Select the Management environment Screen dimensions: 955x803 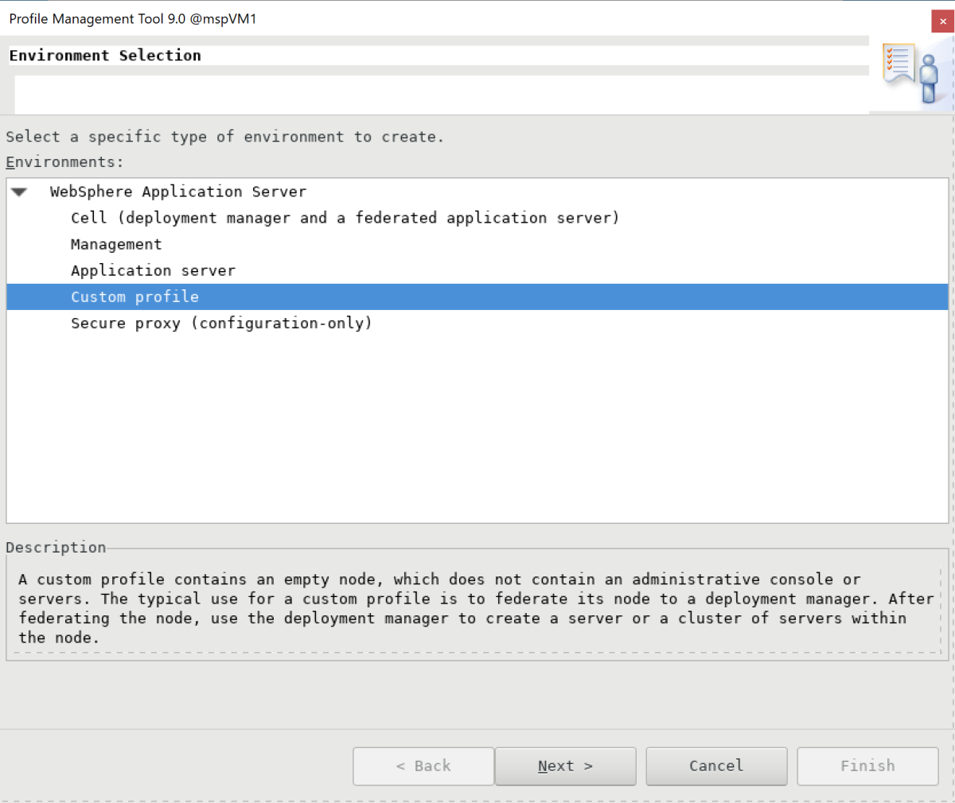(116, 244)
